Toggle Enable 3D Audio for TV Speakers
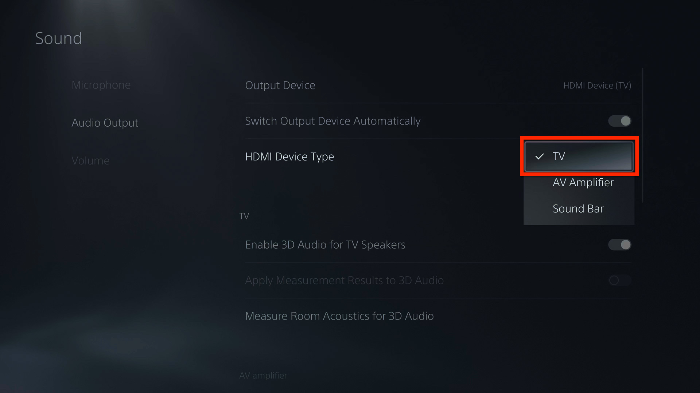The width and height of the screenshot is (700, 393). tap(620, 245)
